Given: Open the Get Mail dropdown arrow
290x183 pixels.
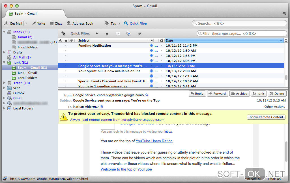Looking at the screenshot, I should (x=26, y=23).
